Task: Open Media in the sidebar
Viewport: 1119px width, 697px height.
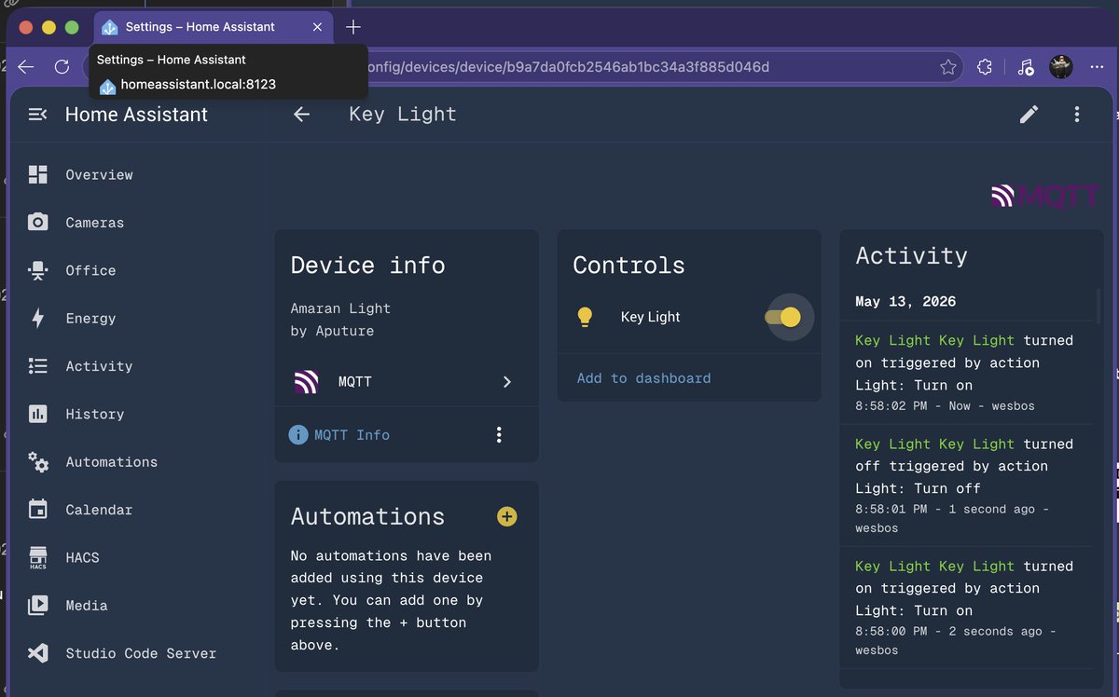Action: [x=135, y=606]
